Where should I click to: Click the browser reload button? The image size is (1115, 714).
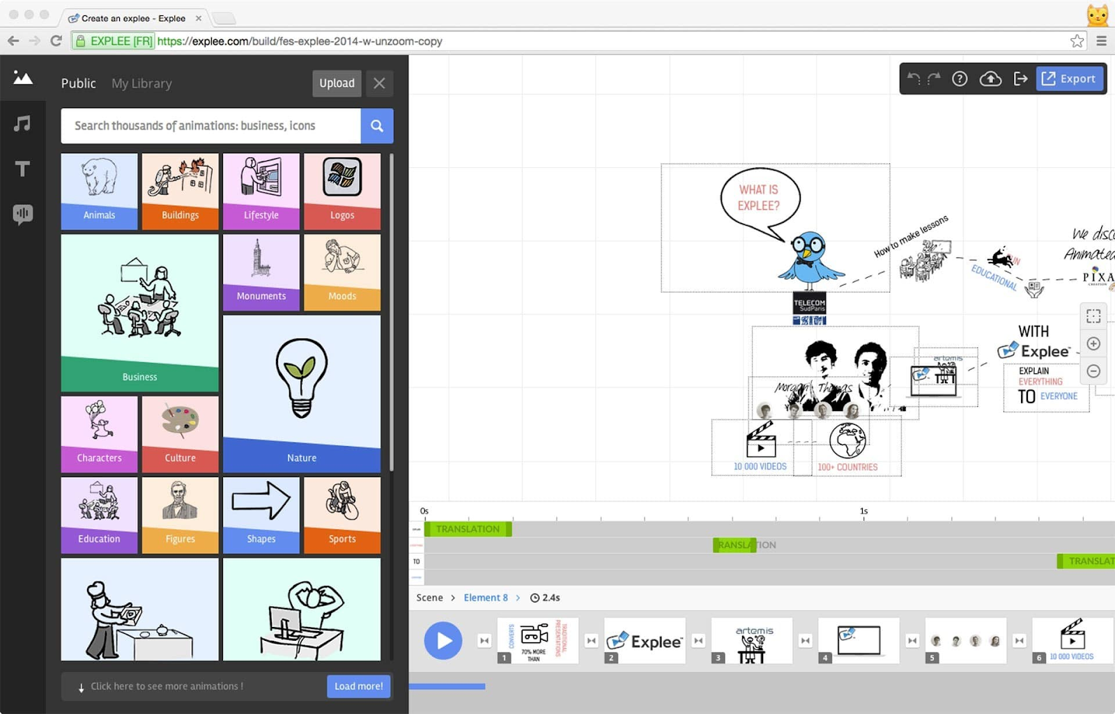pos(56,41)
